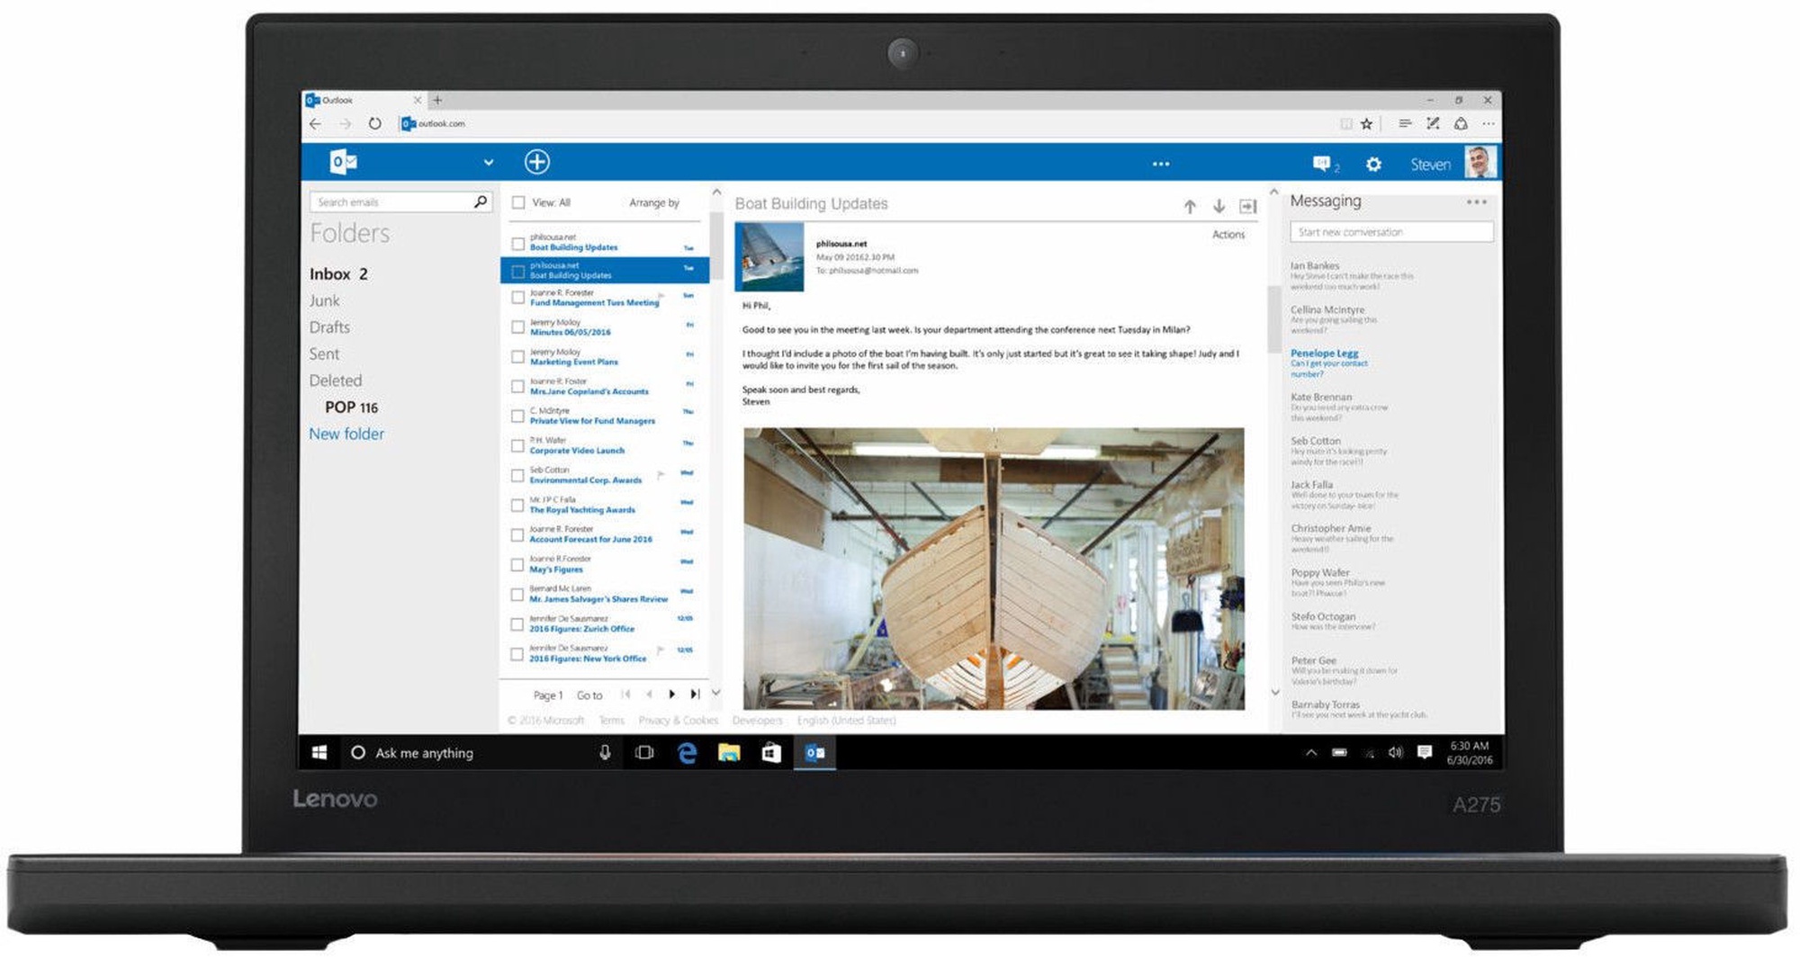Open the settings gear in Outlook header
This screenshot has height=968, width=1800.
click(x=1373, y=165)
